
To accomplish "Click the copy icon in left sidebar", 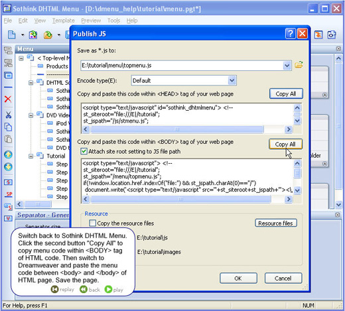I will coord(8,127).
